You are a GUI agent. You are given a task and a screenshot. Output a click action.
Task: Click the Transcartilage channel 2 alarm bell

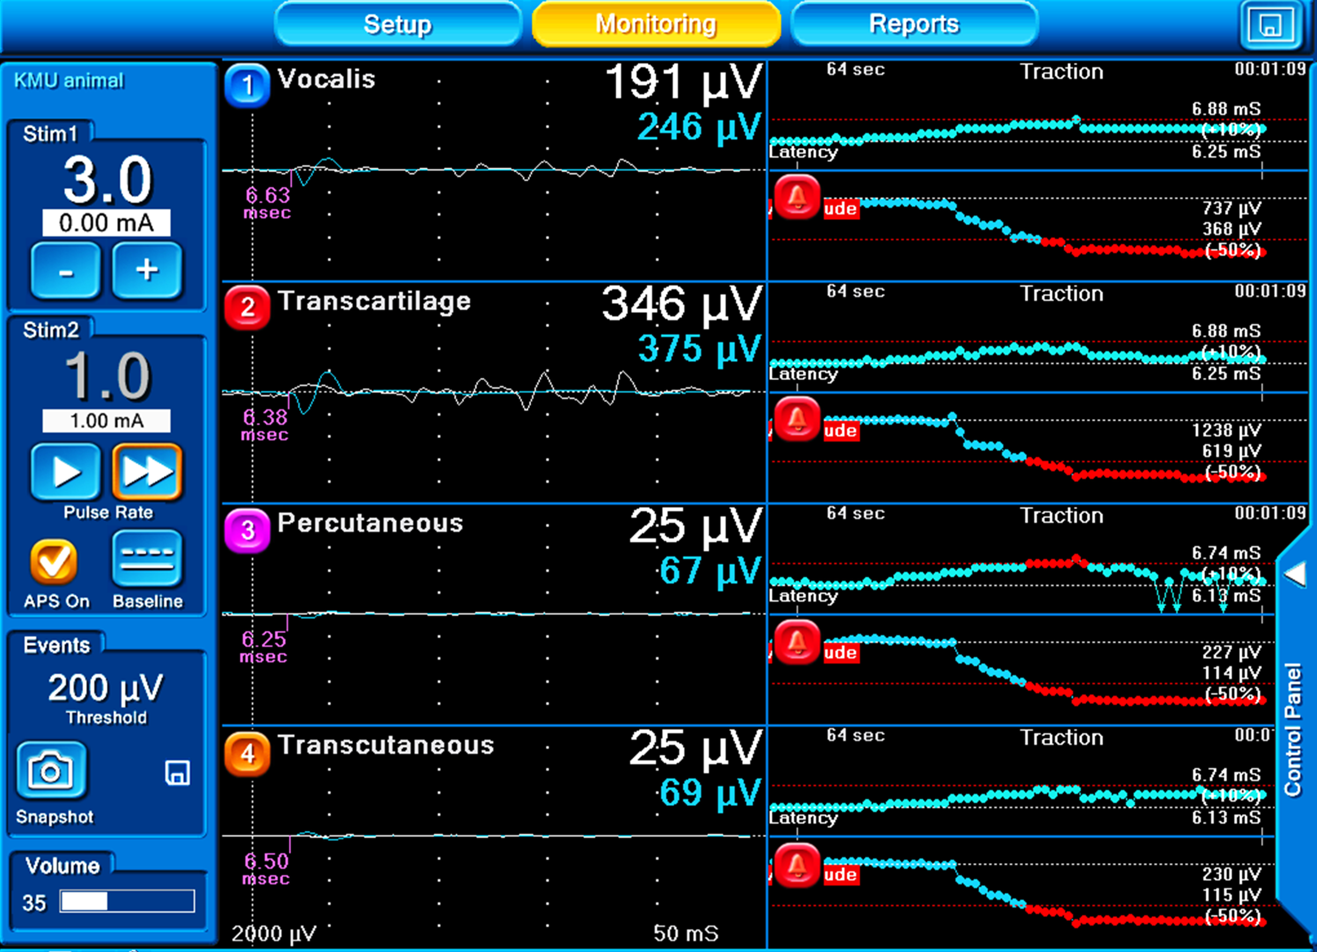[x=797, y=419]
